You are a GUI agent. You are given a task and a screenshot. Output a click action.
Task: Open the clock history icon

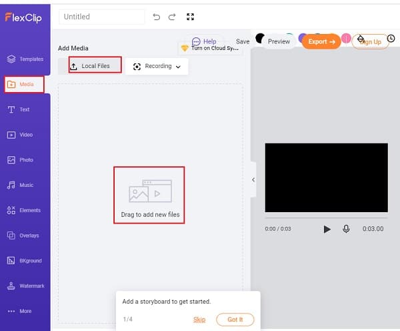coord(391,39)
